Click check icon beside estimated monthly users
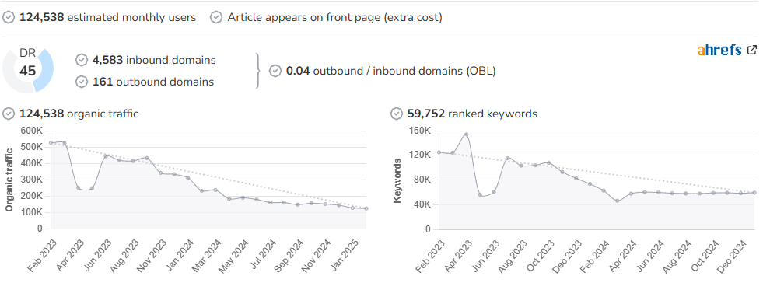The height and width of the screenshot is (283, 763). point(9,18)
